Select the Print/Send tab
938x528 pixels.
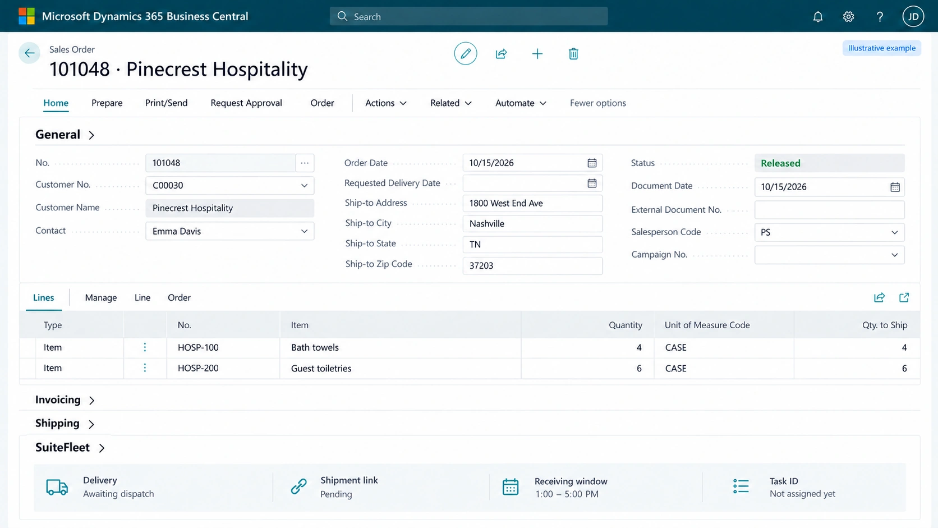coord(167,103)
